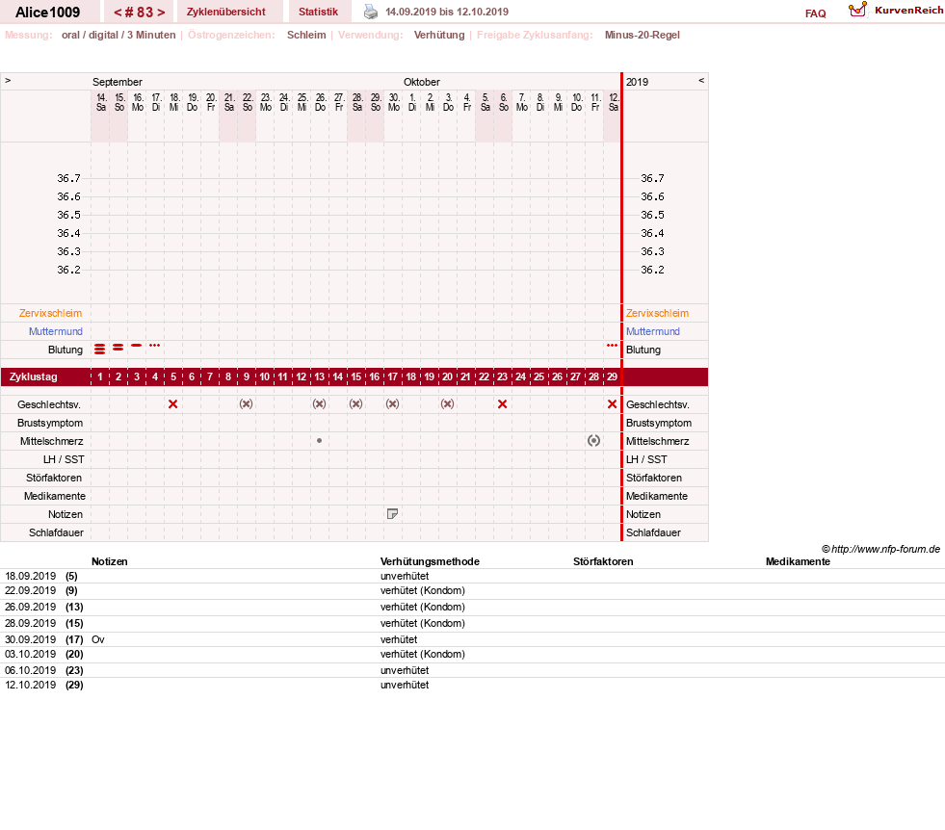The width and height of the screenshot is (945, 830).
Task: Select the note row 30.09.2019 (17)
Action: (x=472, y=639)
